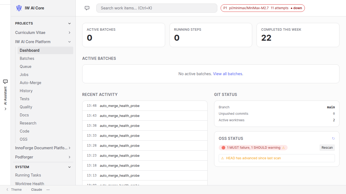Click the warning triangle in OSS badge

[x=284, y=148]
